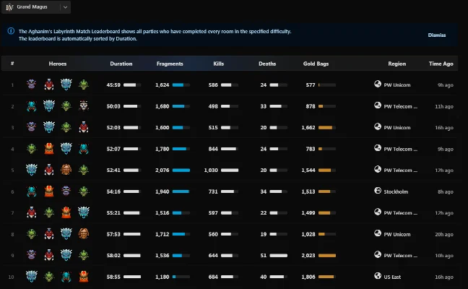
Task: Click the second hero icon in row 1
Action: click(48, 85)
